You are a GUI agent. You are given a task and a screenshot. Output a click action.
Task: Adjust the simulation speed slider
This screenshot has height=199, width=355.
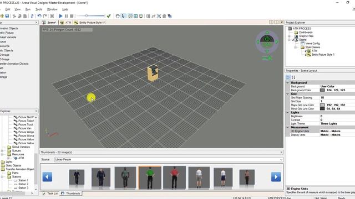pyautogui.click(x=87, y=16)
